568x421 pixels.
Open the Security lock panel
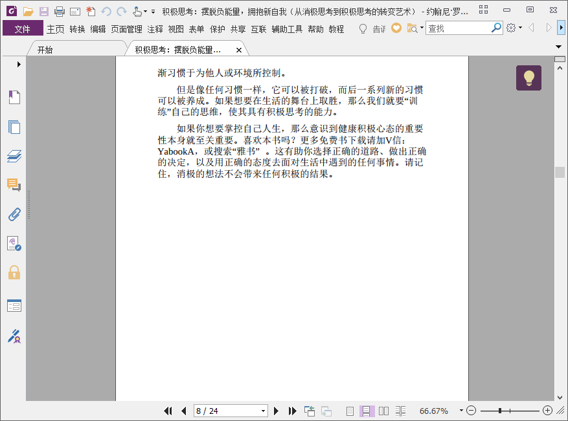(x=14, y=272)
